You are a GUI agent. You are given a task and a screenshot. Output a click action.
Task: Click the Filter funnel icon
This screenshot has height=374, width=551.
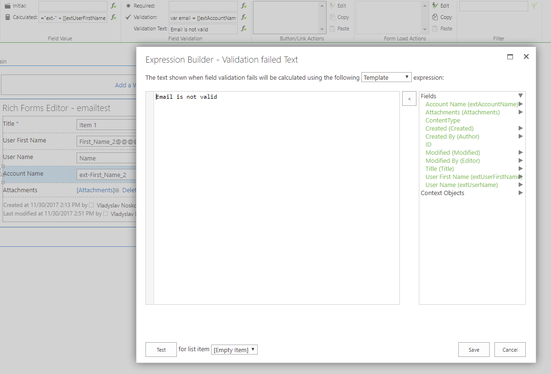point(534,6)
